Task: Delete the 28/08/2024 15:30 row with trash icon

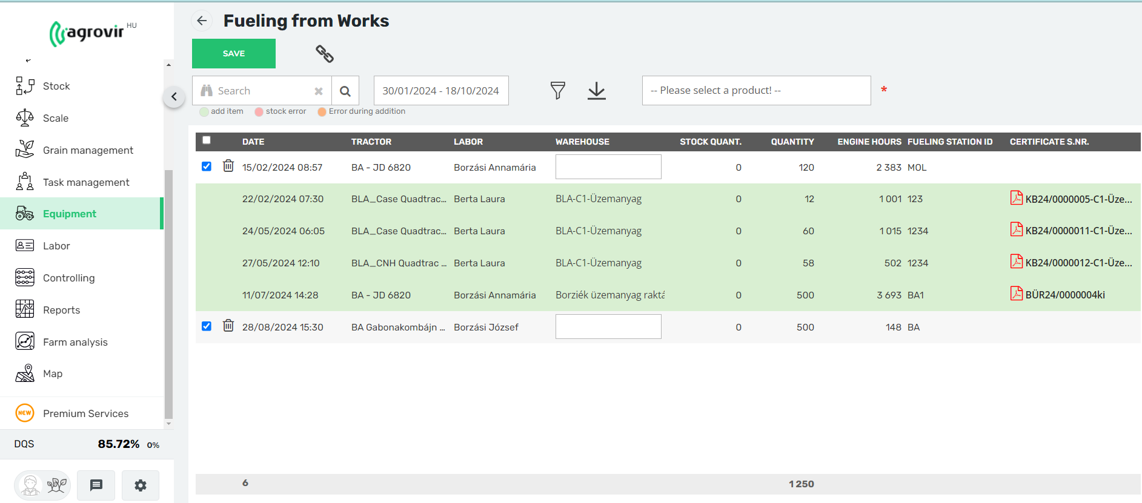Action: (x=228, y=326)
